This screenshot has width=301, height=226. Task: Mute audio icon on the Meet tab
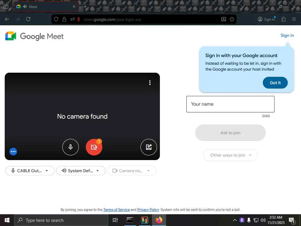[x=25, y=6]
